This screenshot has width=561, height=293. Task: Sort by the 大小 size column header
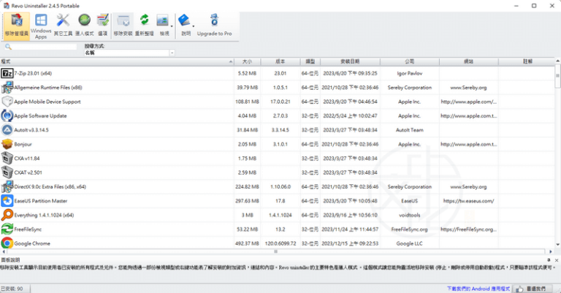pos(246,62)
